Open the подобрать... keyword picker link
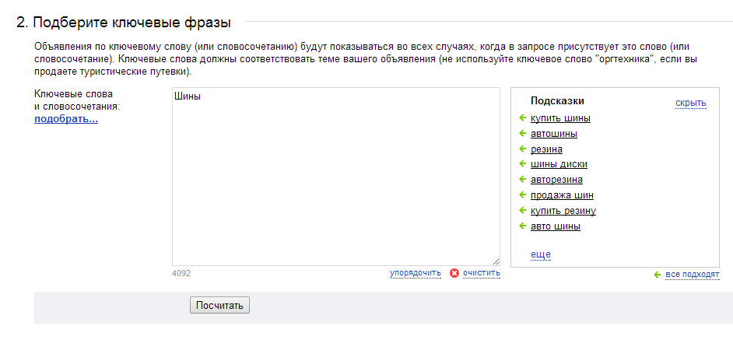Screen dimensions: 733x347 [66, 119]
